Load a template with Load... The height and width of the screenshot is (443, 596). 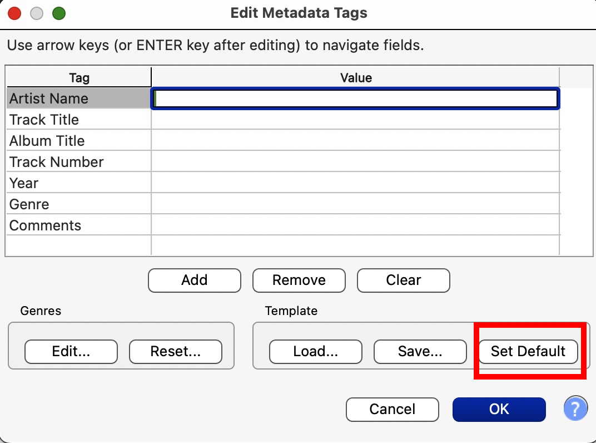[x=315, y=351]
